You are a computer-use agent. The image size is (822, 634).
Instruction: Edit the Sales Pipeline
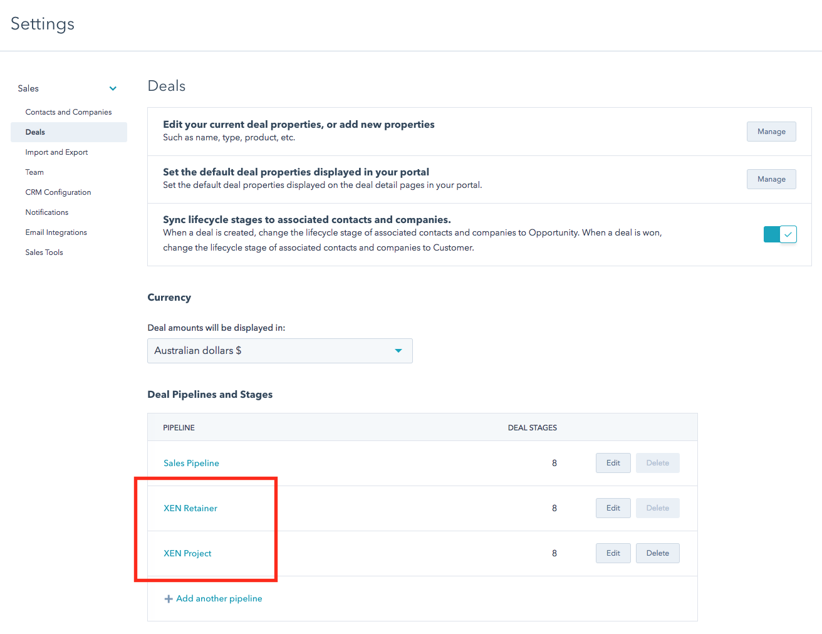tap(613, 462)
